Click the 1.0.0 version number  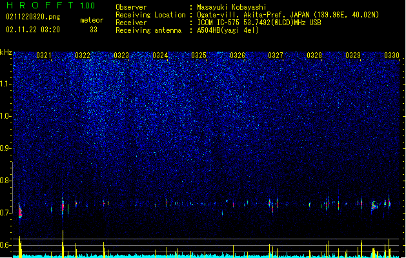[87, 5]
